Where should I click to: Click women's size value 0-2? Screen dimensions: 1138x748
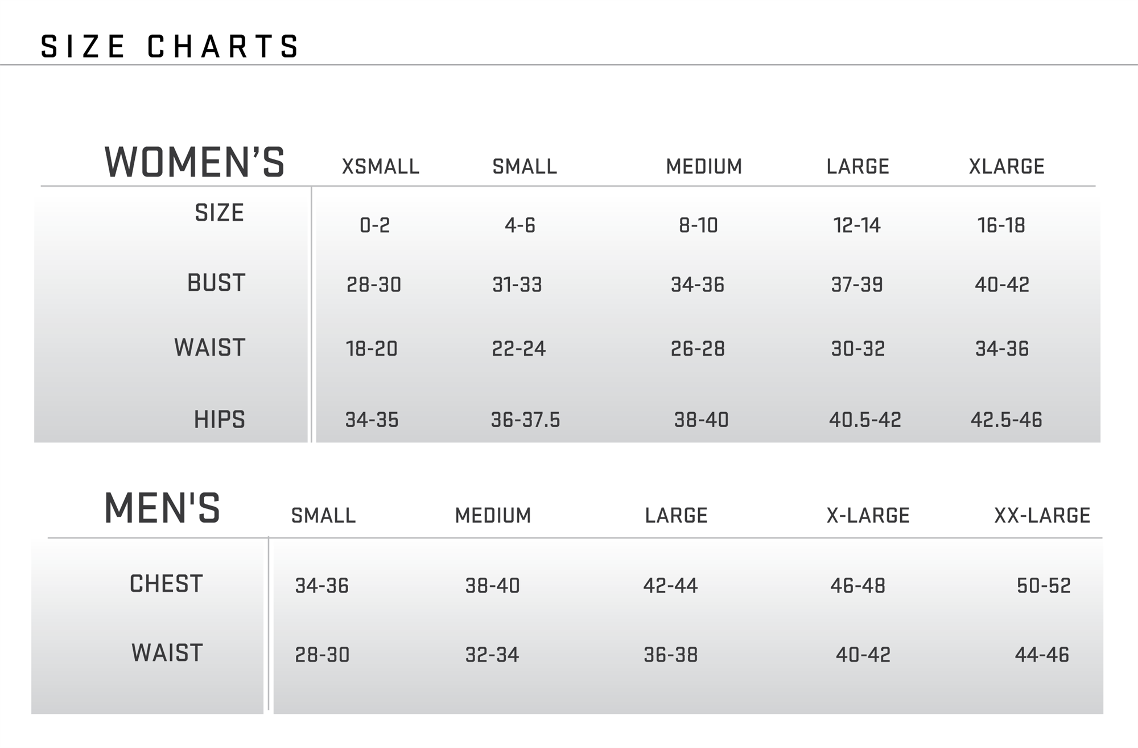click(375, 225)
